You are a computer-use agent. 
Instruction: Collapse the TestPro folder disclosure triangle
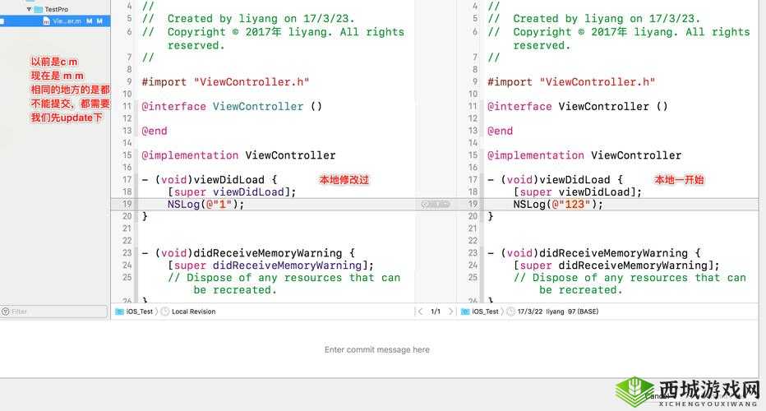(29, 9)
